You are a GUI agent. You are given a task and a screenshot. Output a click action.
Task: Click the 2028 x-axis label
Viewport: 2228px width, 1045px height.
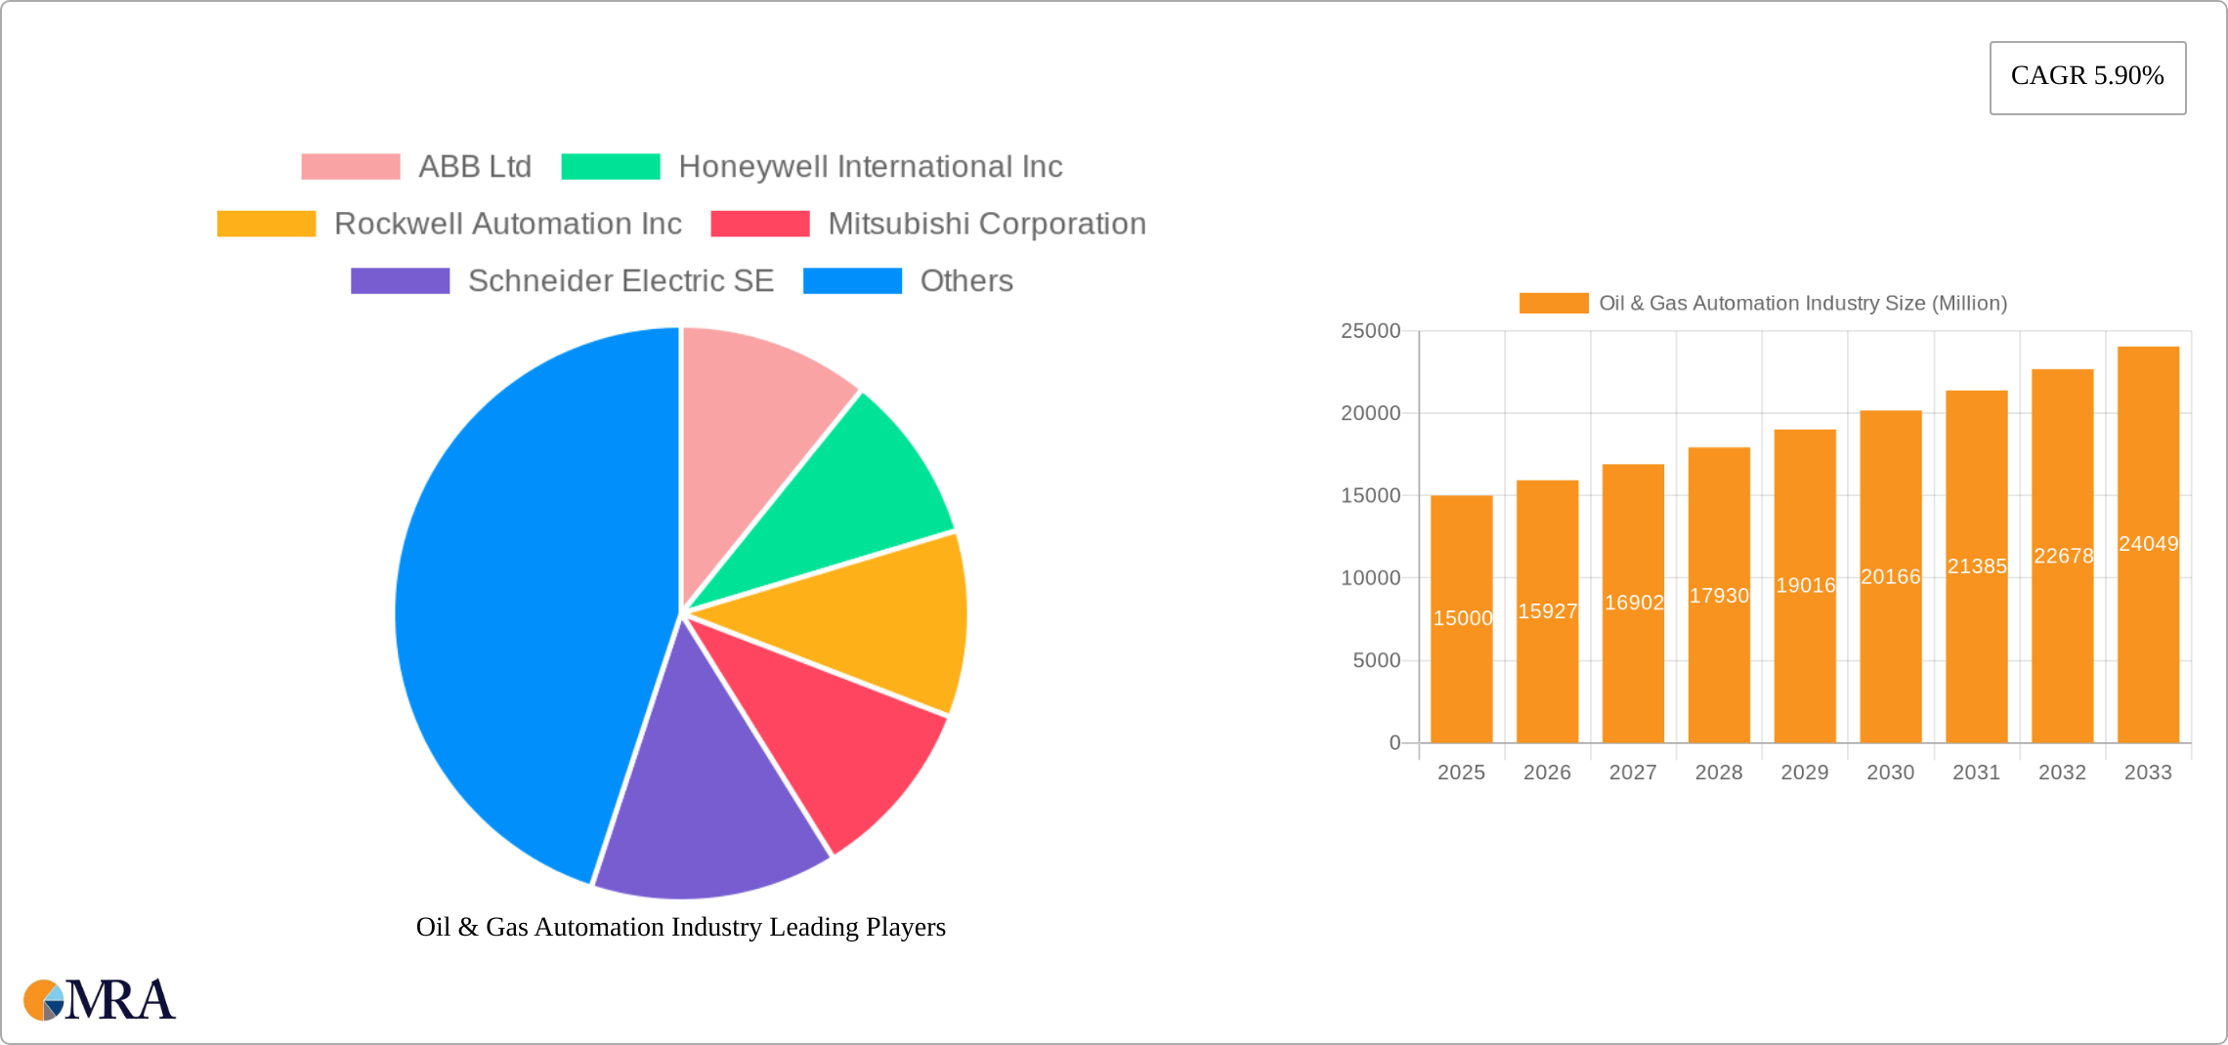1720,773
